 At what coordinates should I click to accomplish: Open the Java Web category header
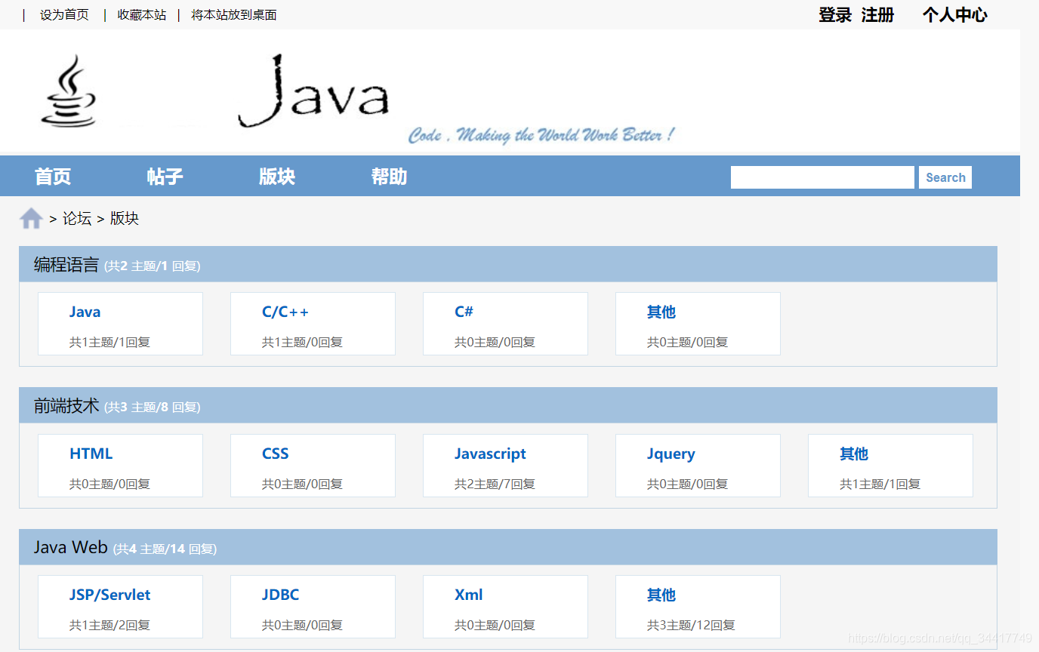71,547
